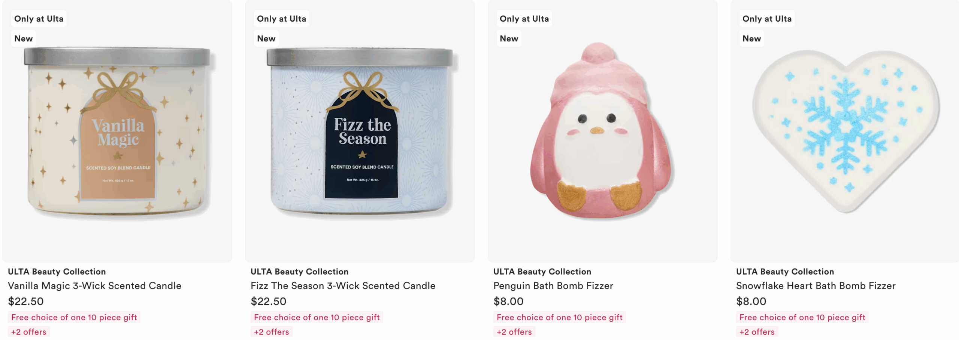
Task: Expand +2 offers for Snowflake Heart Bath Bomb
Action: pyautogui.click(x=757, y=332)
